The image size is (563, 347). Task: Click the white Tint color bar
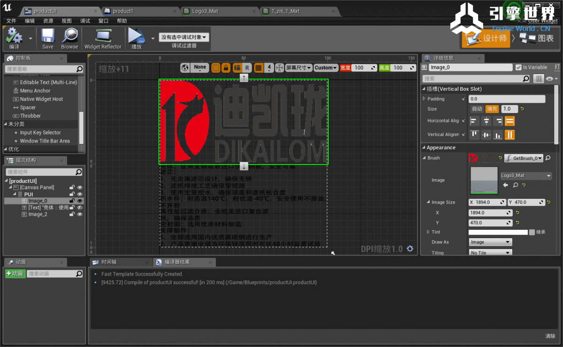tap(498, 232)
